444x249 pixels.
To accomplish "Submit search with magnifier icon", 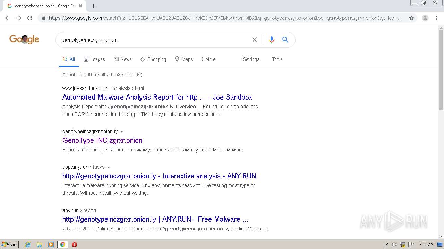I will pos(285,40).
